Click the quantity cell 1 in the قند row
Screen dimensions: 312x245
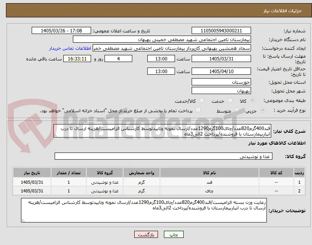[x=68, y=182]
